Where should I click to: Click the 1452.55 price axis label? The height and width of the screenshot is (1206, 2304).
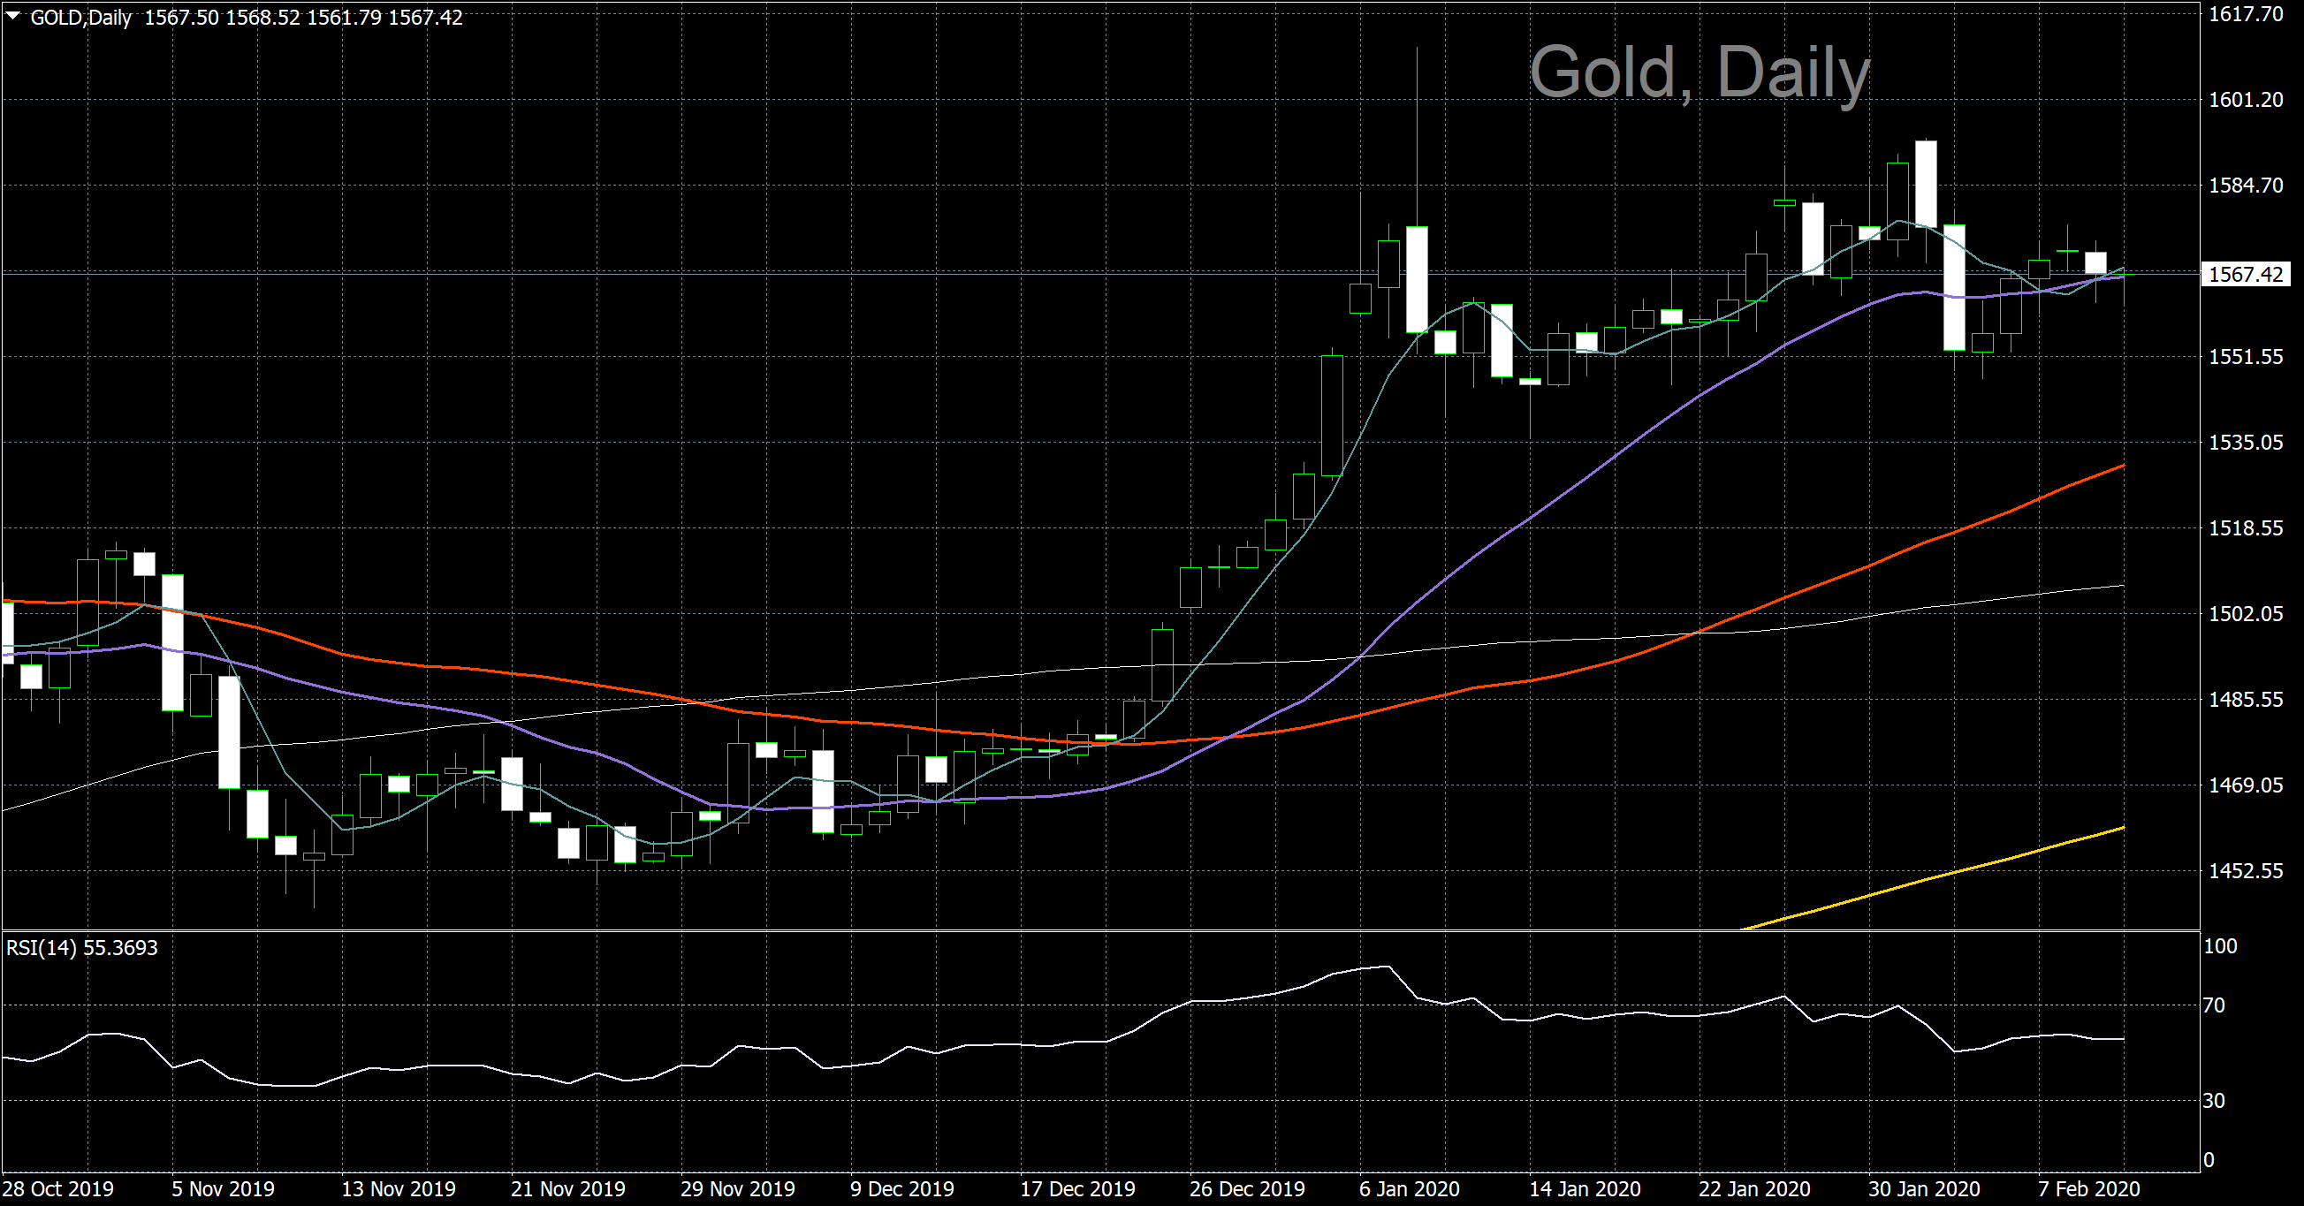point(2246,871)
